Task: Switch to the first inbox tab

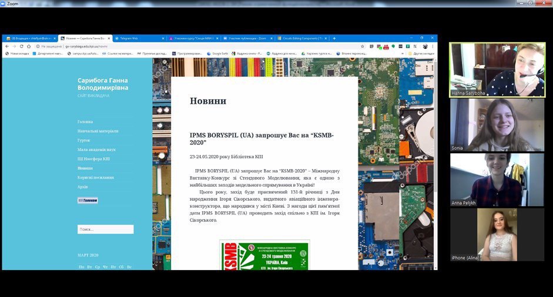Action: point(31,38)
